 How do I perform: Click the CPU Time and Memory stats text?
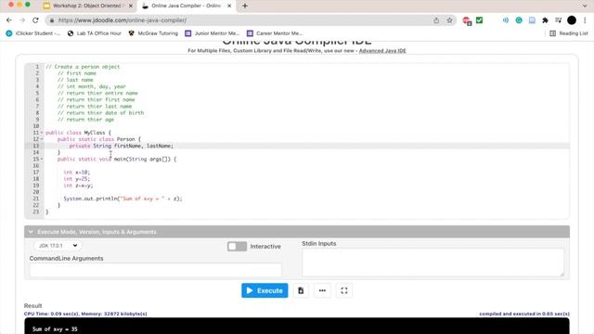point(85,314)
